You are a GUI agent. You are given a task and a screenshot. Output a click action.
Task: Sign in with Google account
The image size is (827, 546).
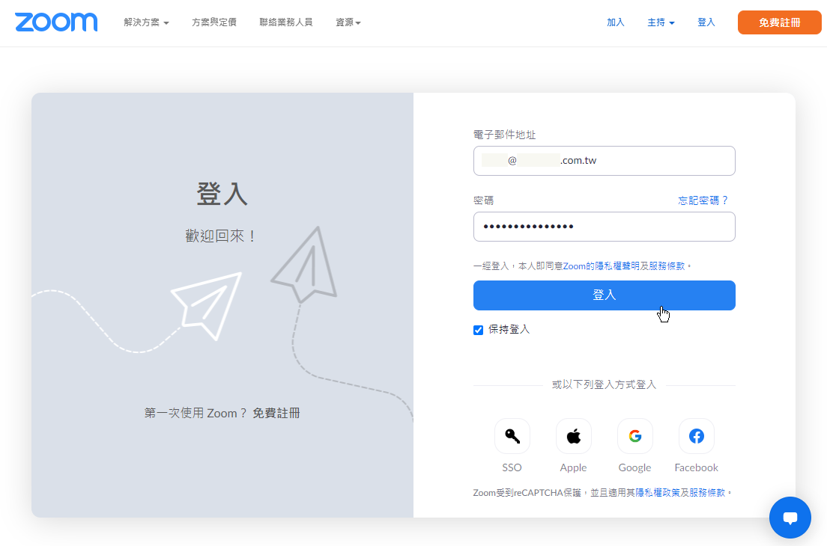point(634,436)
